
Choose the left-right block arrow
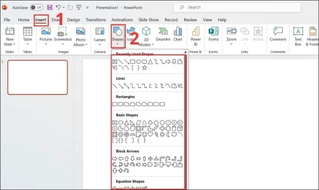tap(138, 158)
